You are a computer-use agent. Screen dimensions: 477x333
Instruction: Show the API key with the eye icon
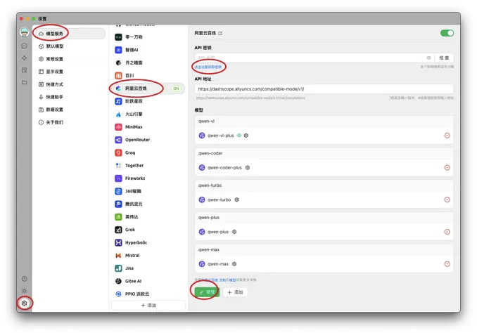(x=428, y=58)
